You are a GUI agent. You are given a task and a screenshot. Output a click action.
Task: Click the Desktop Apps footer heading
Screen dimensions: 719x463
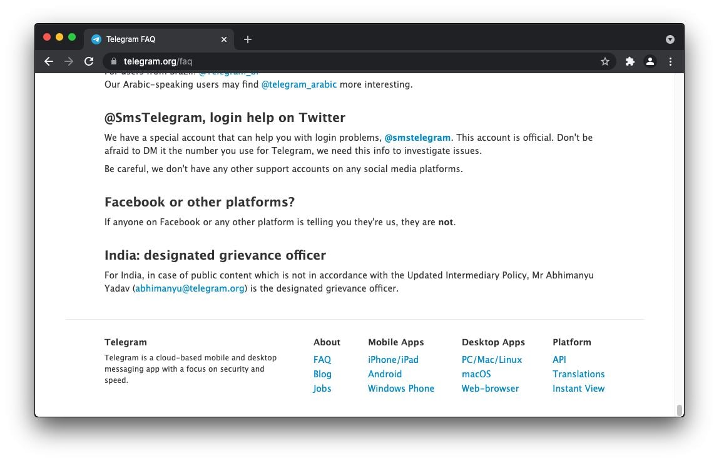(x=493, y=342)
